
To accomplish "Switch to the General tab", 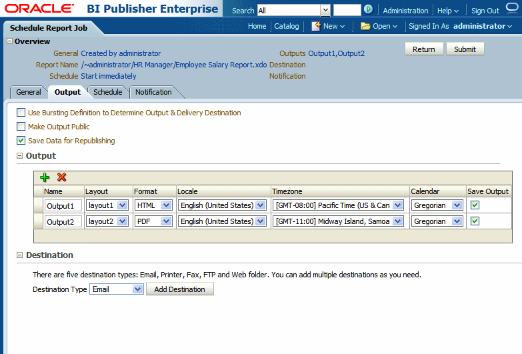I will coord(29,92).
